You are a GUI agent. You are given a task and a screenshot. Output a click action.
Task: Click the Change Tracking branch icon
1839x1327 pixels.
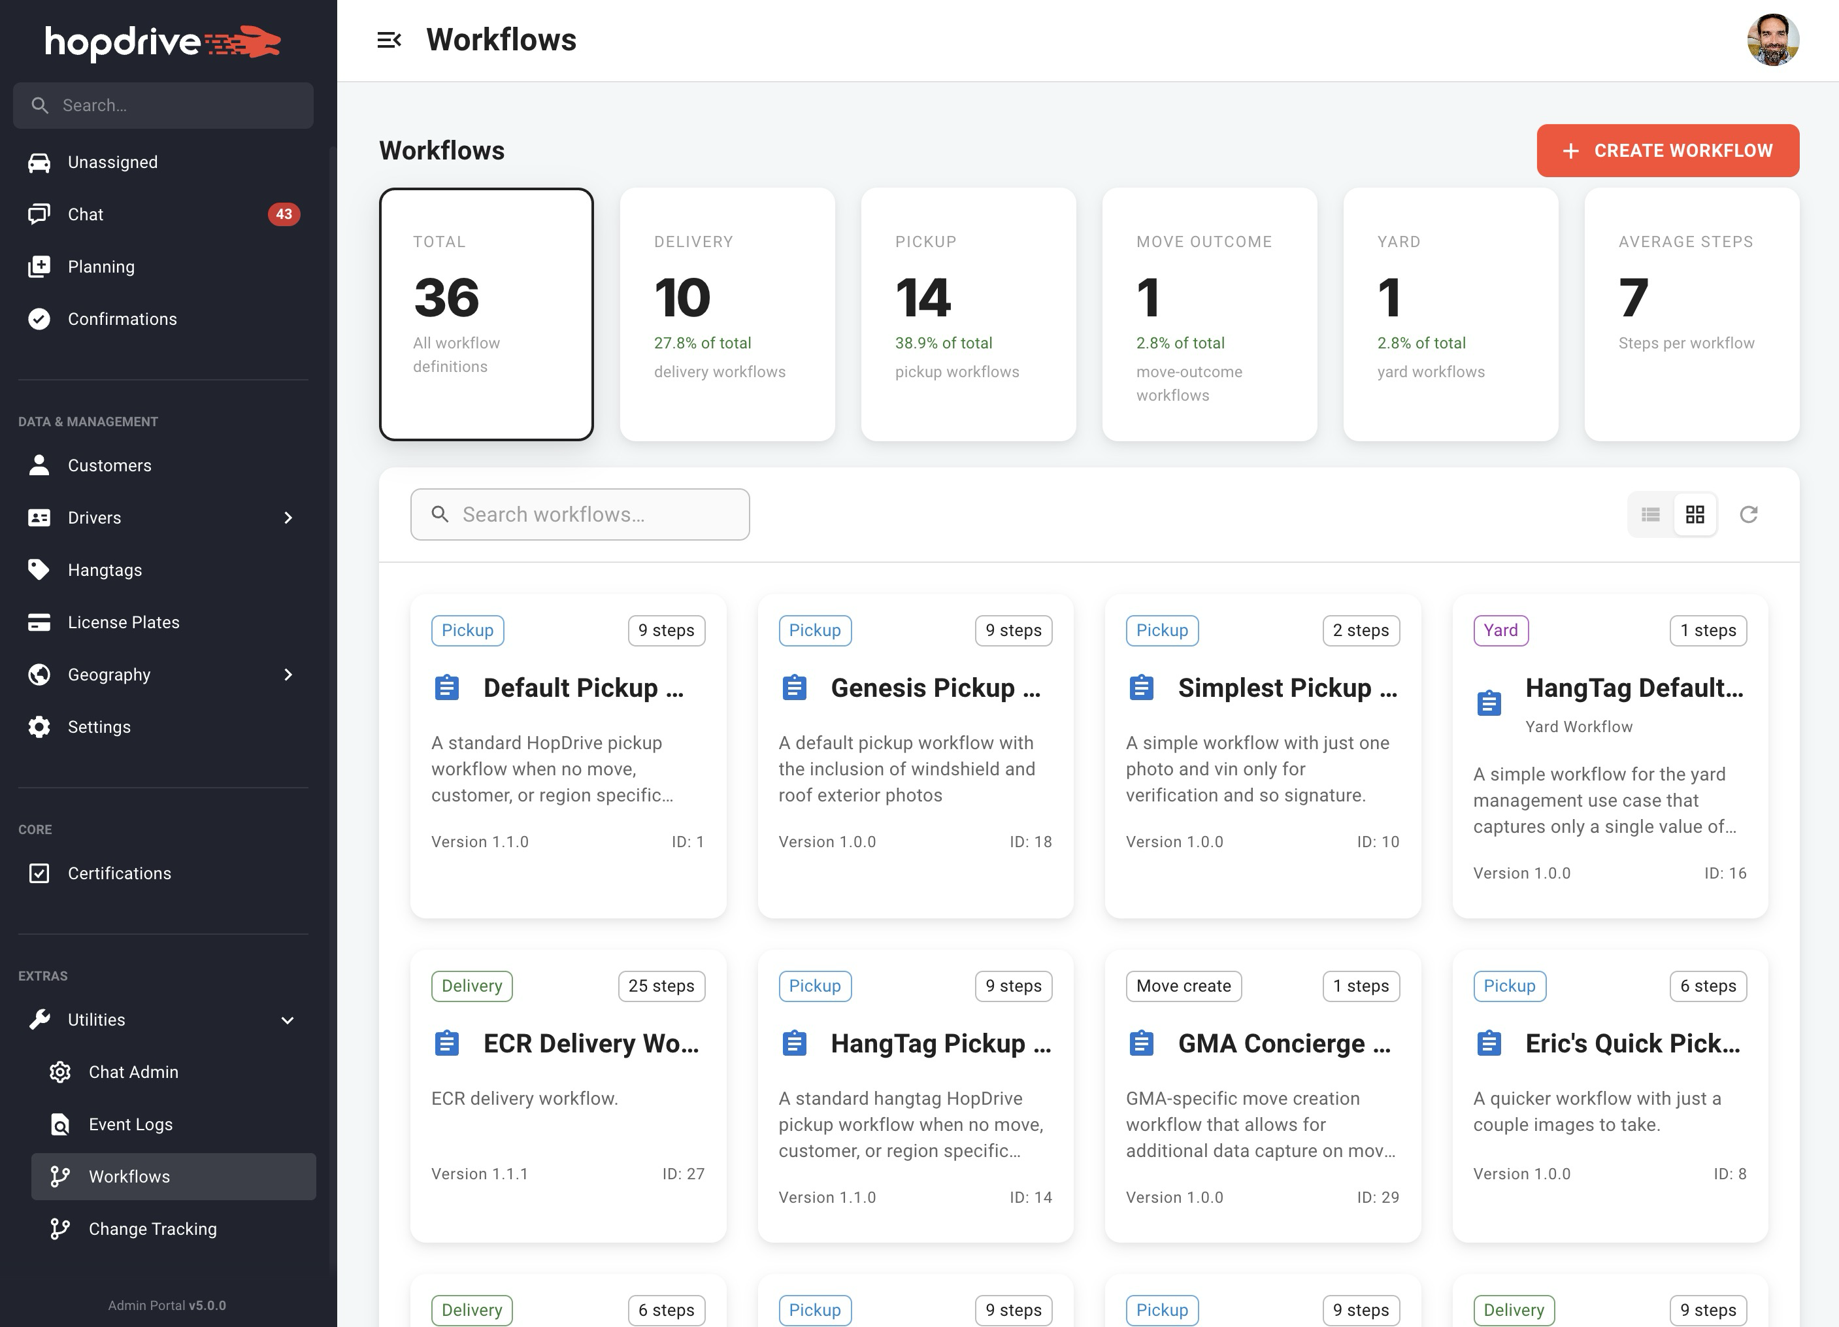pyautogui.click(x=60, y=1229)
